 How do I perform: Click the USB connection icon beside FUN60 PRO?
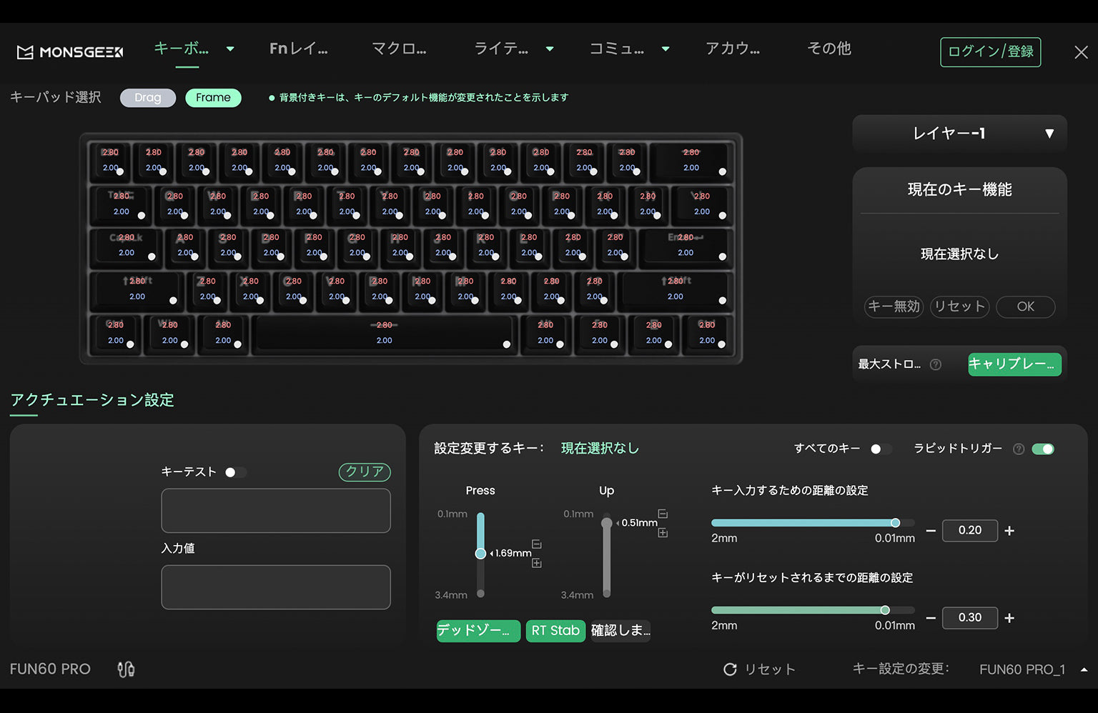(x=126, y=669)
